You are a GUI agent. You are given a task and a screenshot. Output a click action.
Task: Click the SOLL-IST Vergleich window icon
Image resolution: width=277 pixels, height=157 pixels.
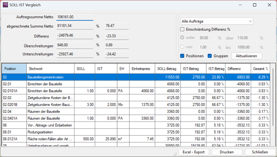[5, 5]
